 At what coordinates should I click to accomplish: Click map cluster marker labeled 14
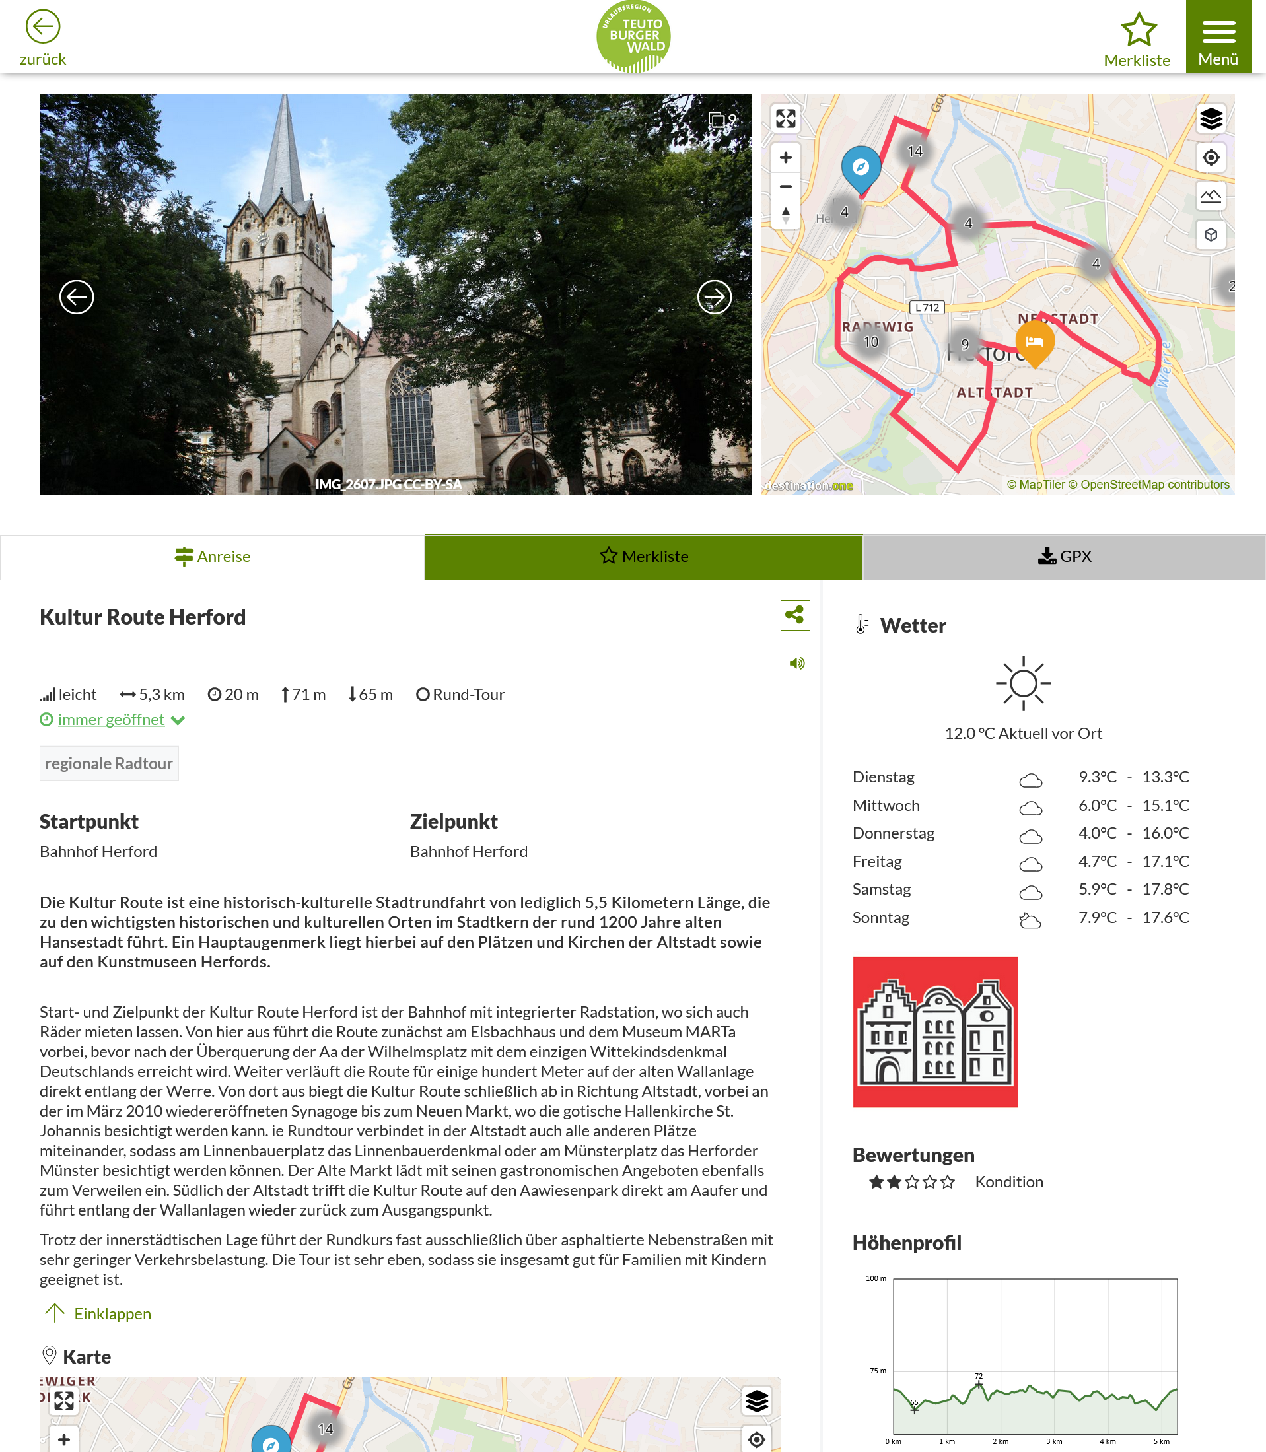[915, 151]
